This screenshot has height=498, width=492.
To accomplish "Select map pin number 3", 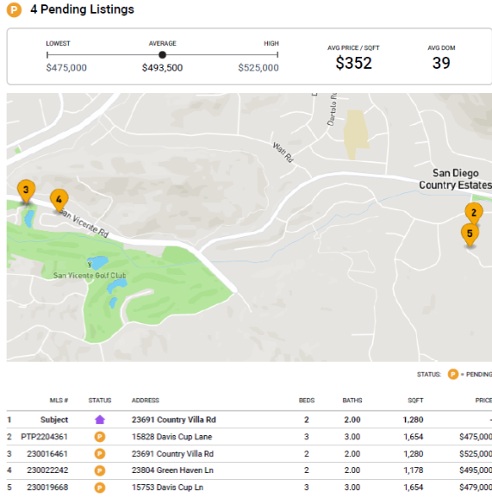I will point(26,191).
